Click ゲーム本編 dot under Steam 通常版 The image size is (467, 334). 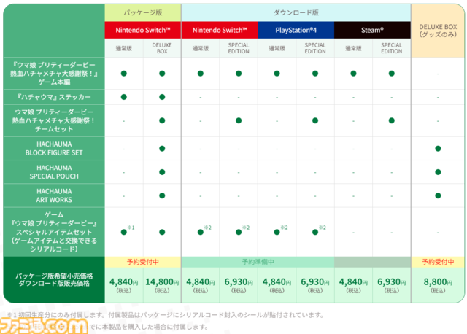pyautogui.click(x=353, y=74)
